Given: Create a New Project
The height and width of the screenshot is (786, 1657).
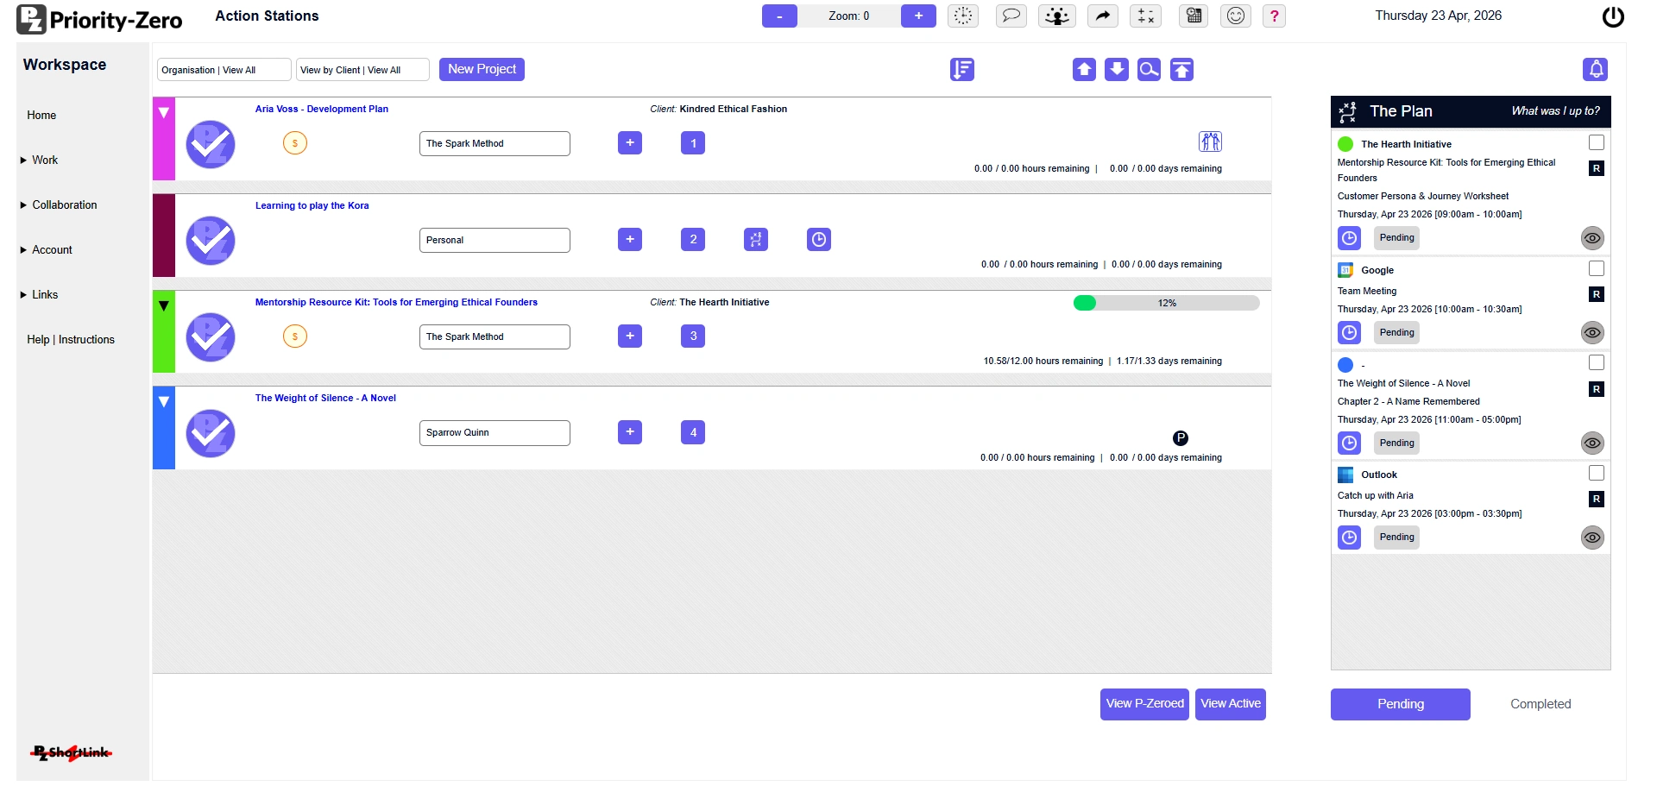Looking at the screenshot, I should click(482, 69).
